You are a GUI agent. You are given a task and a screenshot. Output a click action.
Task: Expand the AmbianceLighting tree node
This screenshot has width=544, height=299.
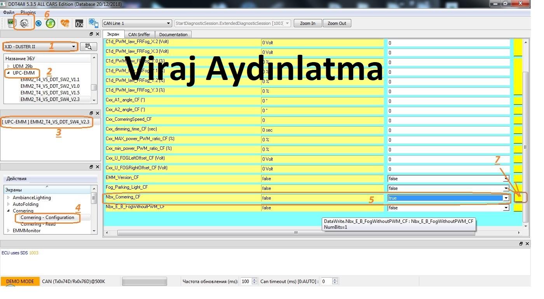pyautogui.click(x=9, y=198)
